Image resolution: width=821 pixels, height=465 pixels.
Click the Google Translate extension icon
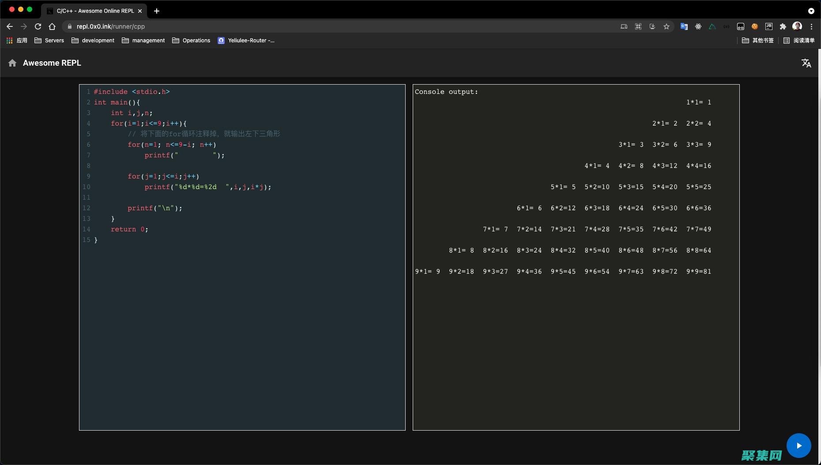click(x=684, y=26)
